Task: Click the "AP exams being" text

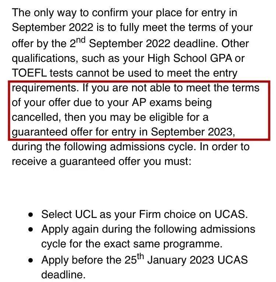Action: (x=166, y=102)
